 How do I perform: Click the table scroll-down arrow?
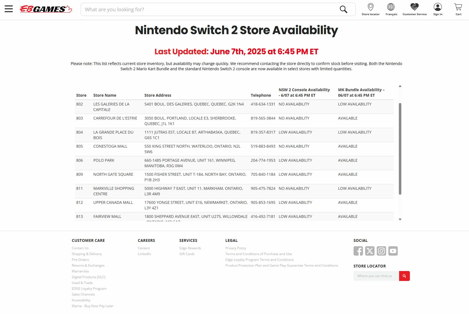click(x=400, y=220)
